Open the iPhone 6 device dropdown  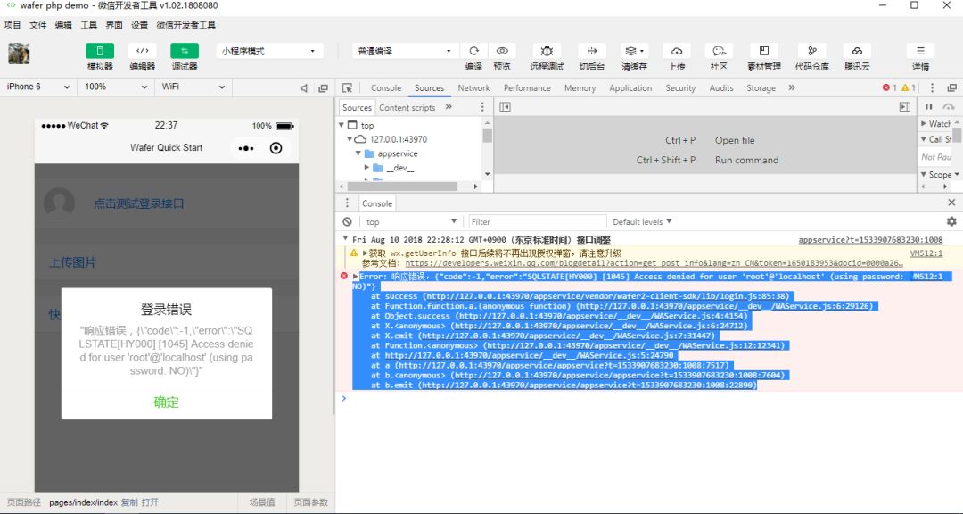(38, 87)
